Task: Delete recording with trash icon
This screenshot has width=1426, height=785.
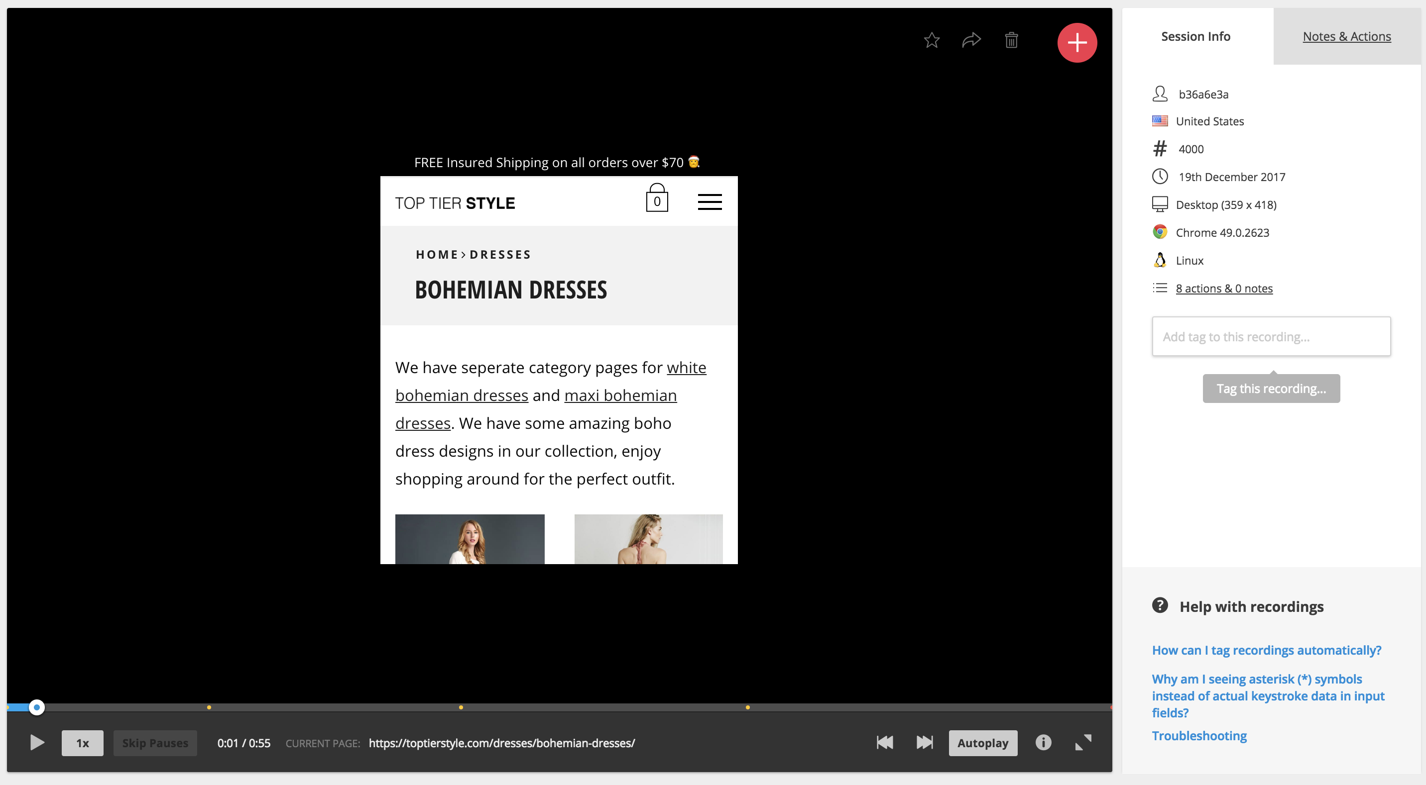Action: coord(1011,40)
